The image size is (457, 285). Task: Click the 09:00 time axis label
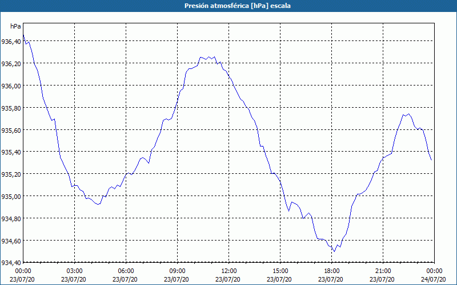(x=177, y=271)
